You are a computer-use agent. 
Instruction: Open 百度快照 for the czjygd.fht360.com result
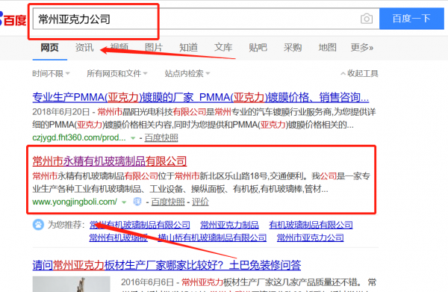[x=161, y=137]
